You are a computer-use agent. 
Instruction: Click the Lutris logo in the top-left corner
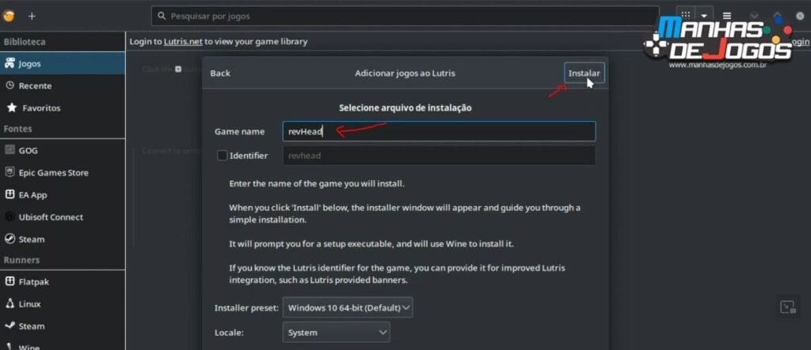[7, 16]
